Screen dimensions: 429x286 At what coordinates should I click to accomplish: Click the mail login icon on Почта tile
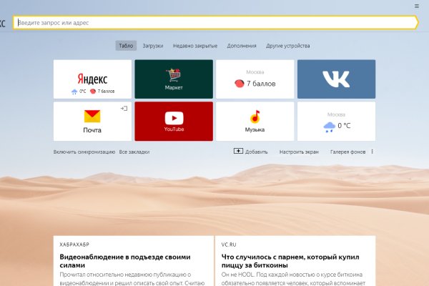pyautogui.click(x=124, y=108)
